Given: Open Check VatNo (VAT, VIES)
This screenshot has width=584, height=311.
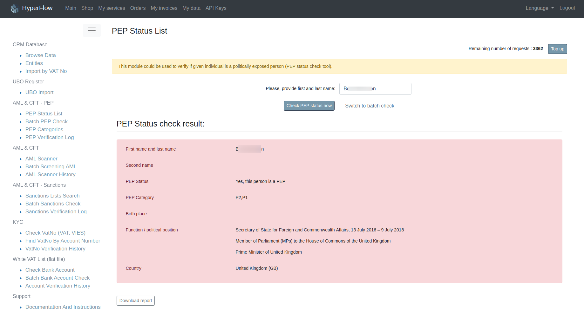Looking at the screenshot, I should pos(55,233).
